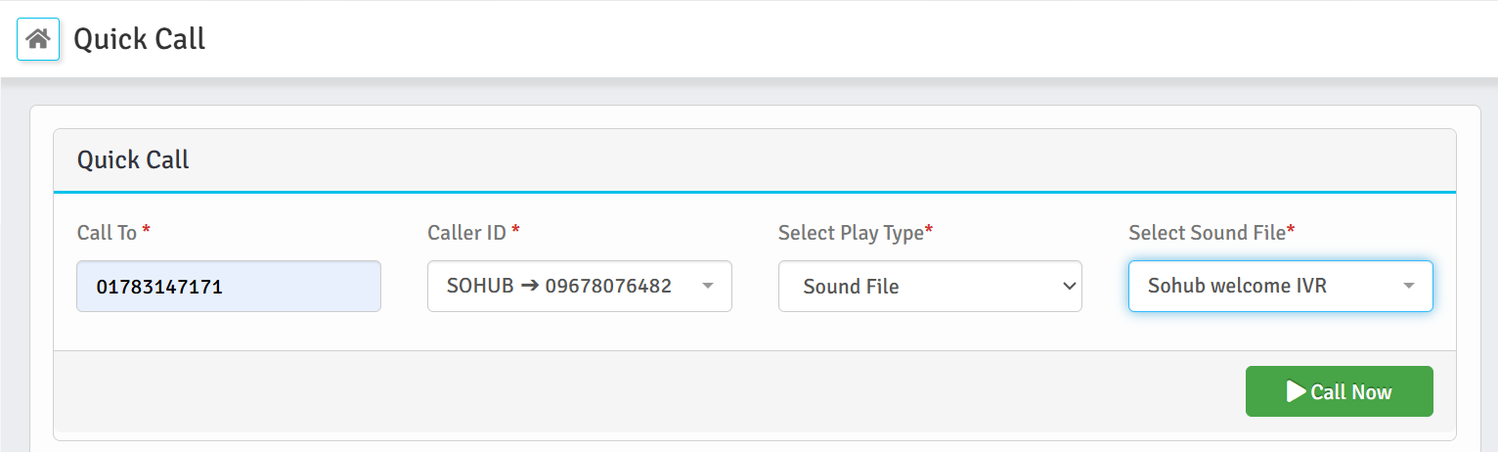The height and width of the screenshot is (452, 1498).
Task: Focus the Call To phone number field
Action: [229, 287]
